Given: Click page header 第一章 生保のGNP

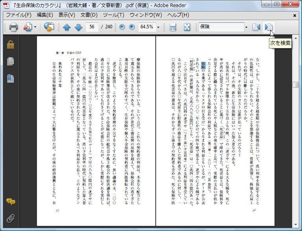Looking at the screenshot, I should 68,53.
